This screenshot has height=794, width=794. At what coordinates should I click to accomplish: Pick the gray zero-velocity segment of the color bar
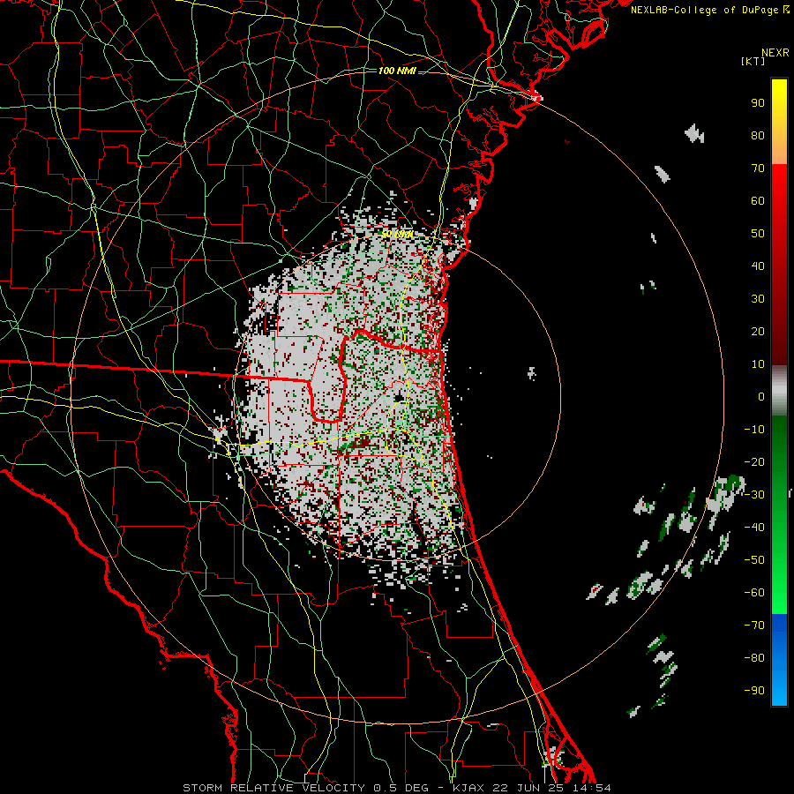click(x=779, y=391)
